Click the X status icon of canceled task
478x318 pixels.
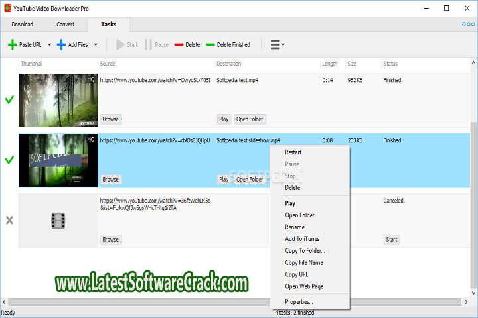coord(9,221)
